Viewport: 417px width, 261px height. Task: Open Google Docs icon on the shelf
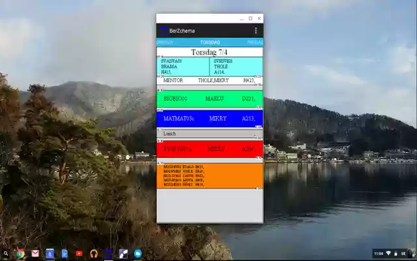pos(65,253)
